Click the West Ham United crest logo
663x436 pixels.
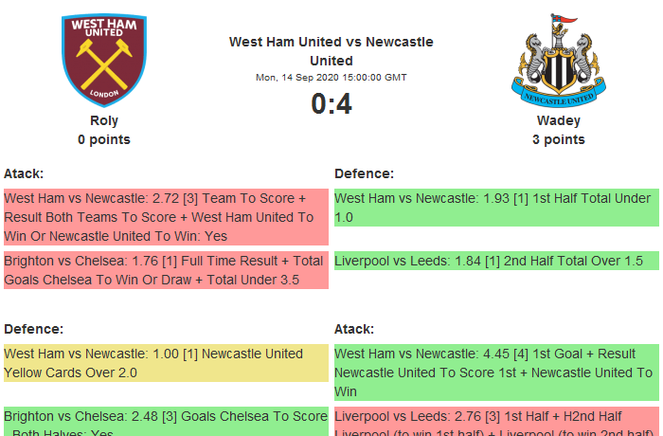pyautogui.click(x=104, y=60)
